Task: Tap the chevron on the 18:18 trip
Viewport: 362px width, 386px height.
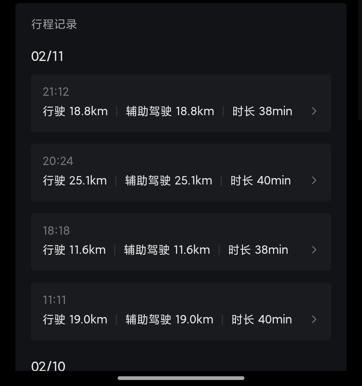Action: point(314,250)
